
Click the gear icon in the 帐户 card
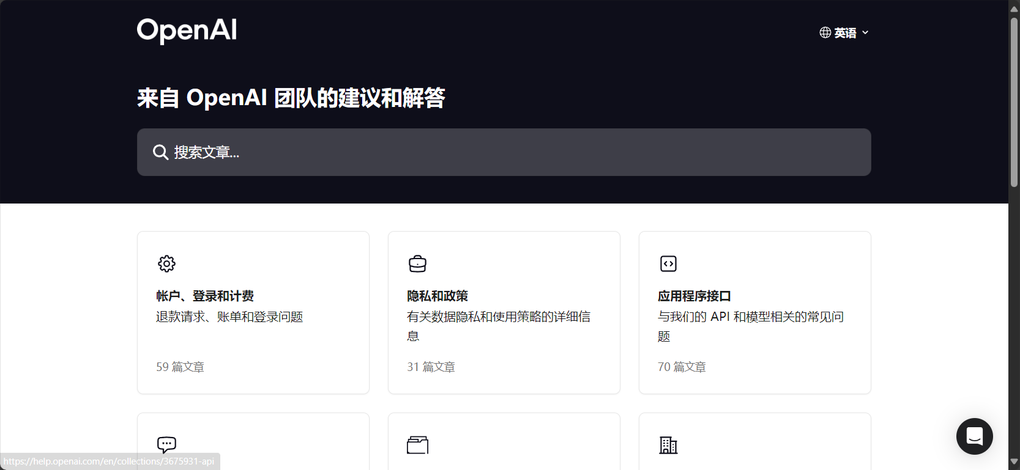166,263
